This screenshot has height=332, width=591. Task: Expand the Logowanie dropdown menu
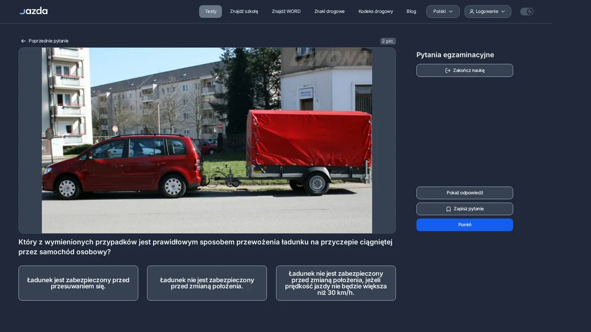(488, 11)
